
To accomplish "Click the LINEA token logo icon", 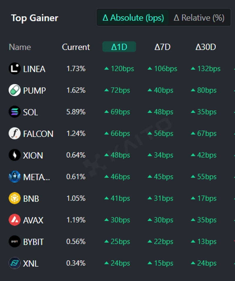I will point(14,69).
